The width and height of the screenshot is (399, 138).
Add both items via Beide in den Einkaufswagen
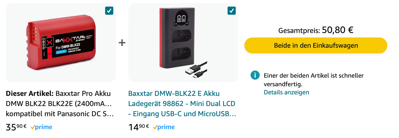316,45
